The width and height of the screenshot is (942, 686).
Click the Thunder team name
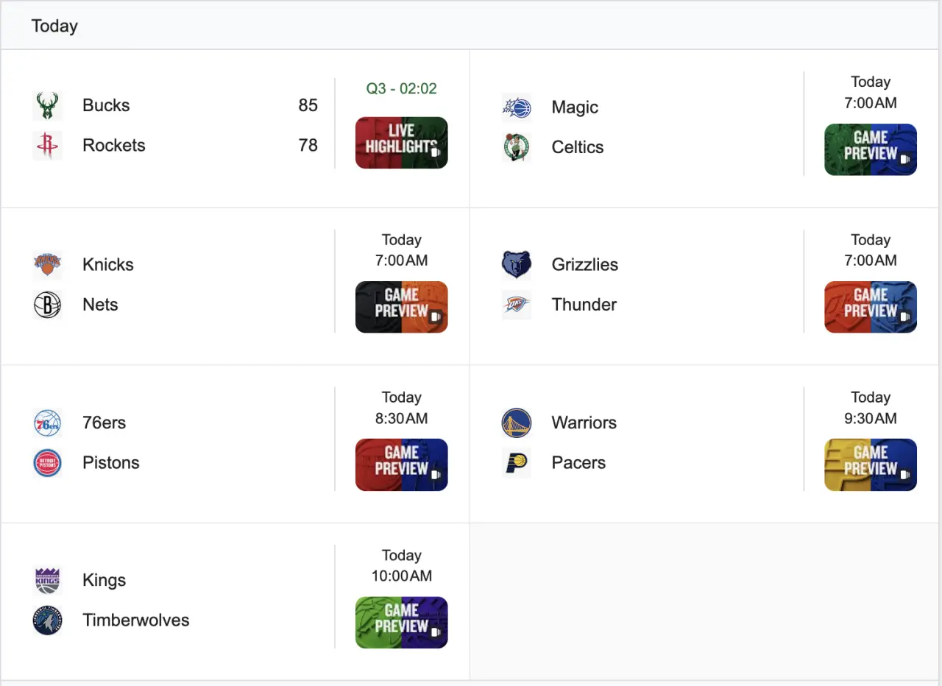(584, 305)
